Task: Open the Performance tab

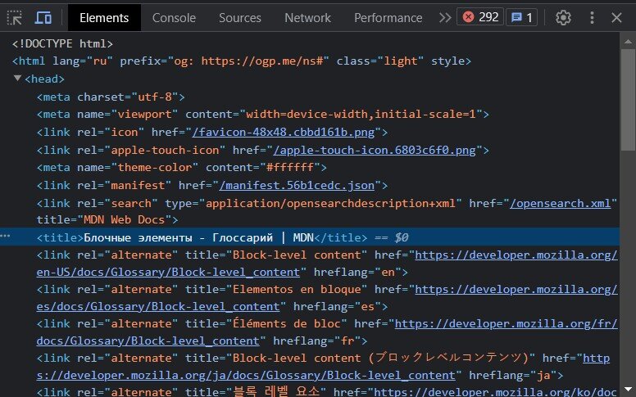Action: [388, 18]
